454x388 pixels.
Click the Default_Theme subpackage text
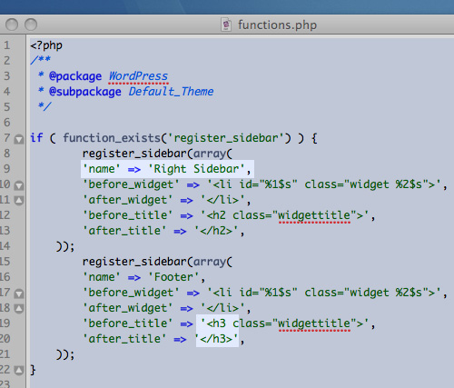pyautogui.click(x=171, y=92)
